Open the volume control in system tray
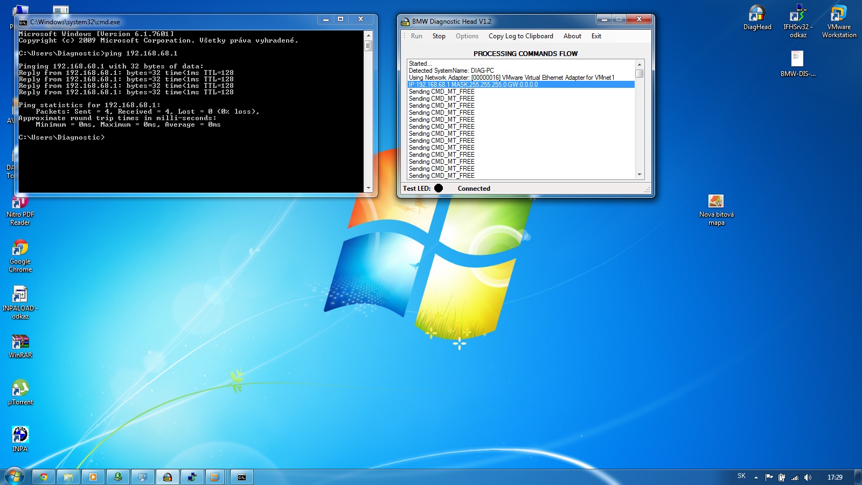This screenshot has height=485, width=862. pyautogui.click(x=808, y=477)
